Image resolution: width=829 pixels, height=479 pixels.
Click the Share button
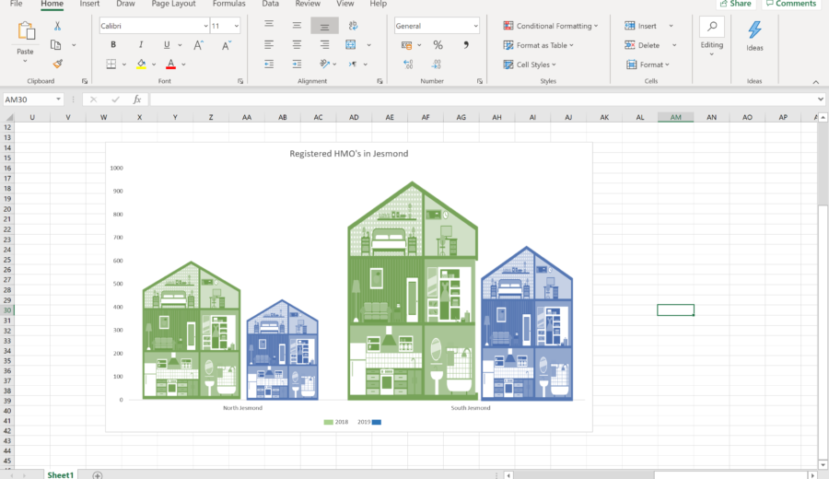[x=734, y=4]
